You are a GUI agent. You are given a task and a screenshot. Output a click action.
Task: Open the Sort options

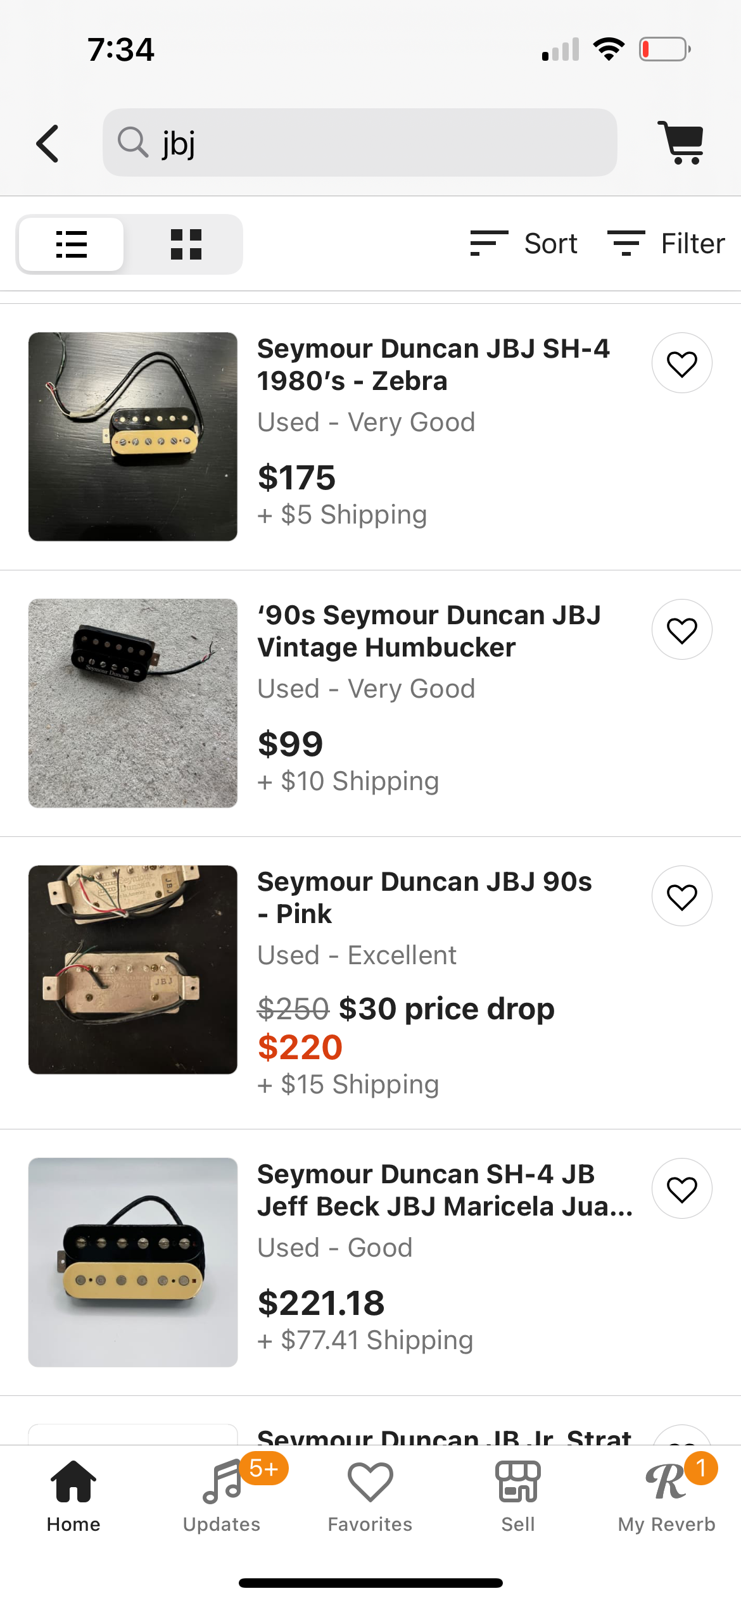coord(524,244)
